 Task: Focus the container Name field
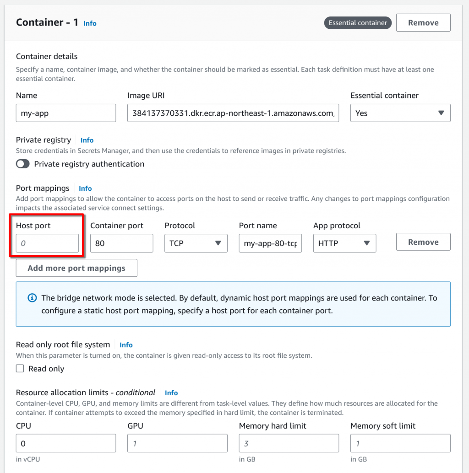click(x=65, y=113)
